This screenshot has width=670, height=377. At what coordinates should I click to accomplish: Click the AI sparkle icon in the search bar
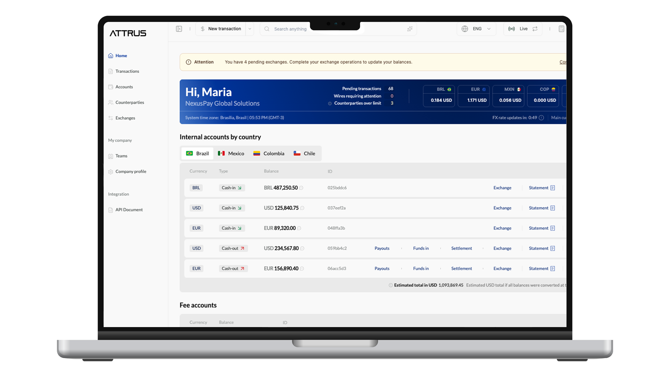(x=410, y=29)
